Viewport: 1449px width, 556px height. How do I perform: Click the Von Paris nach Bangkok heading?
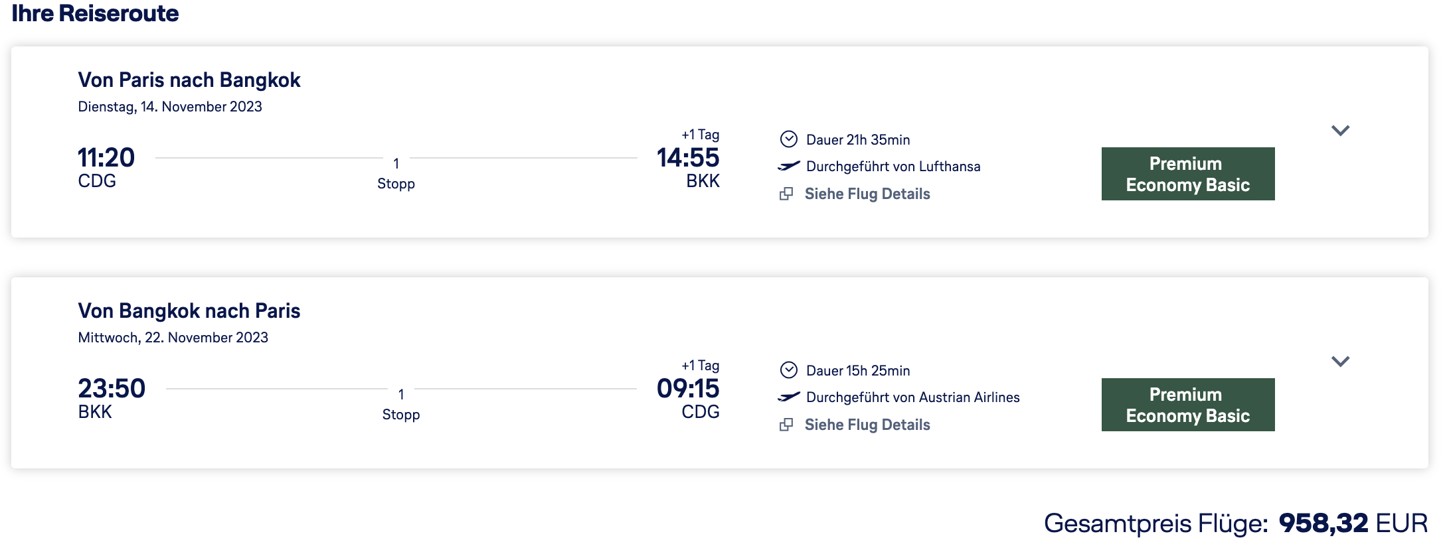(189, 80)
